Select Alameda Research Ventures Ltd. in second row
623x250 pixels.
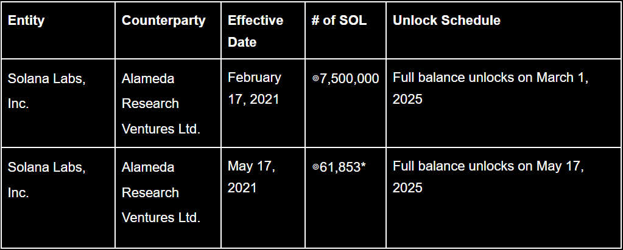161,192
